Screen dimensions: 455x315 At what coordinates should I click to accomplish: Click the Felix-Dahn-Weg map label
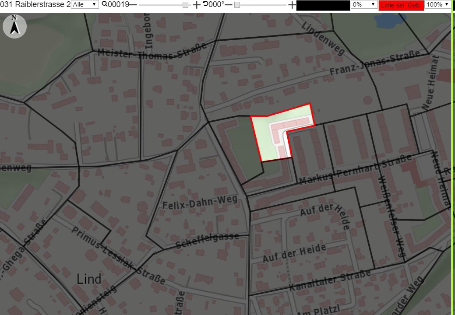pyautogui.click(x=200, y=202)
